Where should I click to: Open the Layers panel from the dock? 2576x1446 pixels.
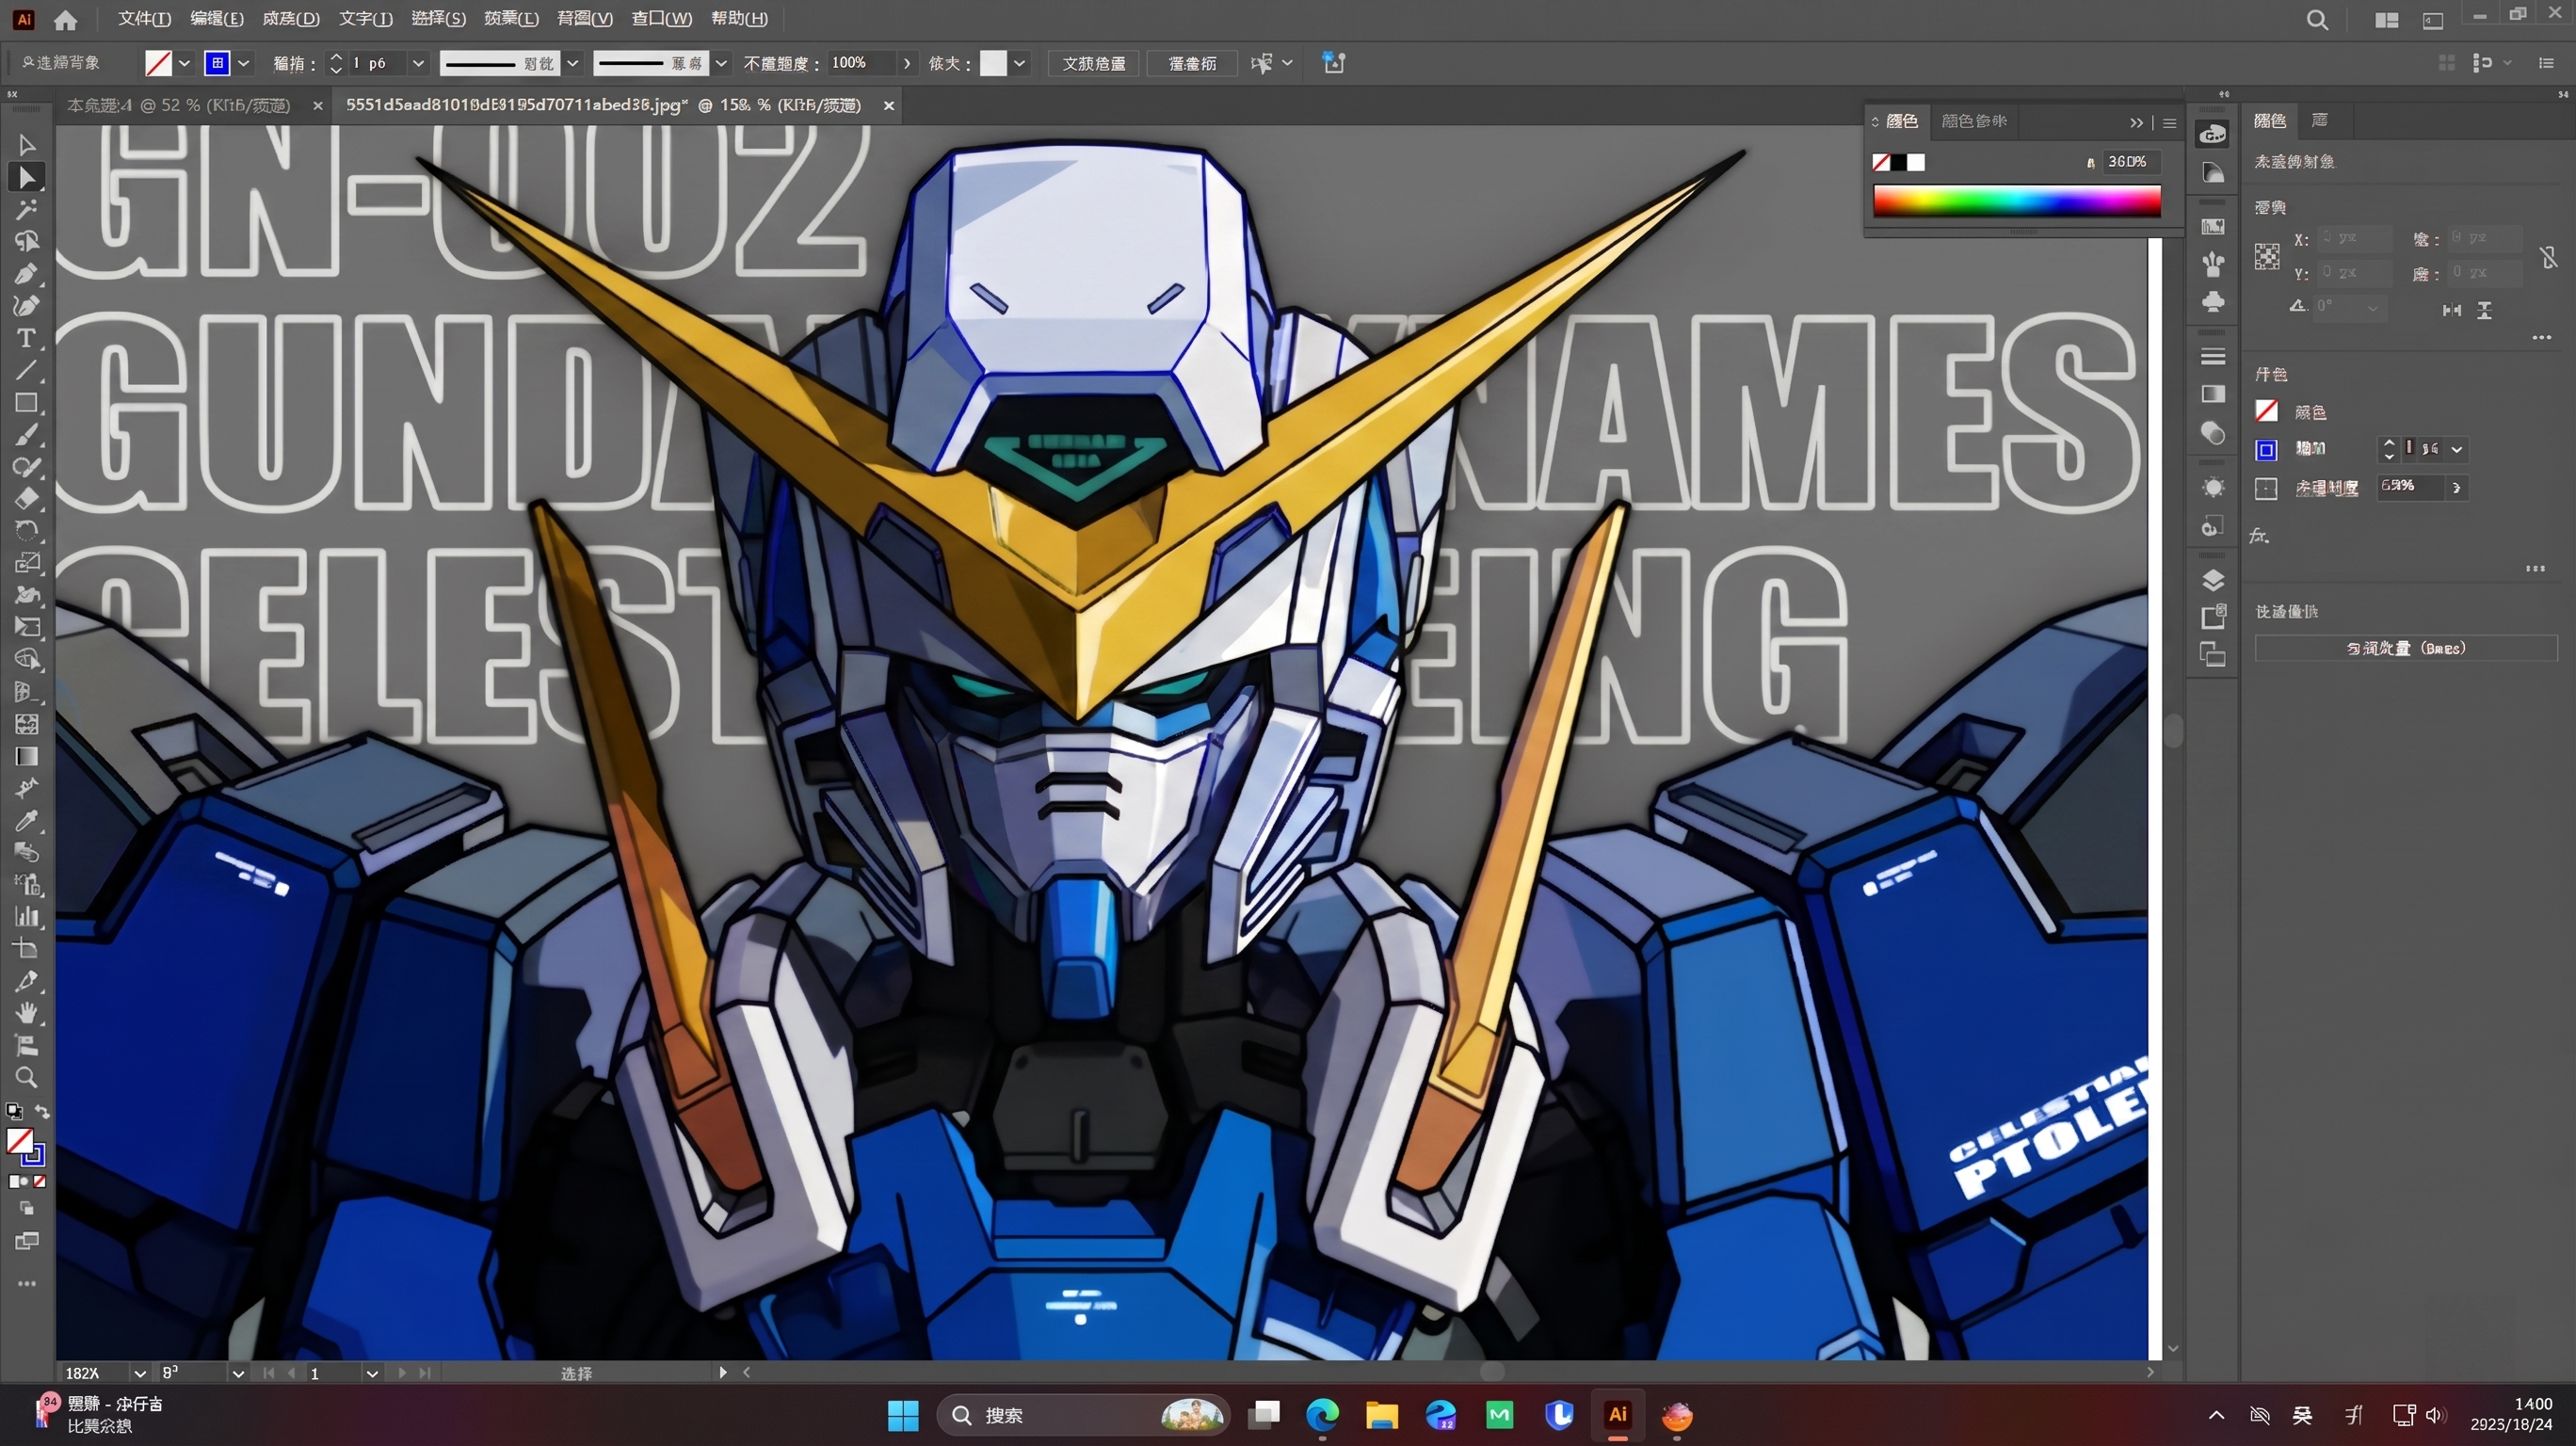pos(2213,580)
